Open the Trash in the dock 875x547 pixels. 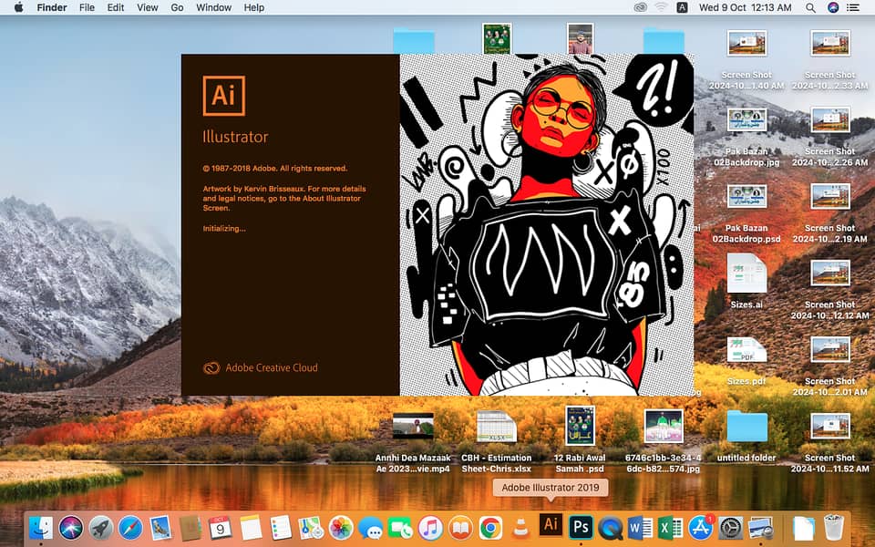pos(833,526)
